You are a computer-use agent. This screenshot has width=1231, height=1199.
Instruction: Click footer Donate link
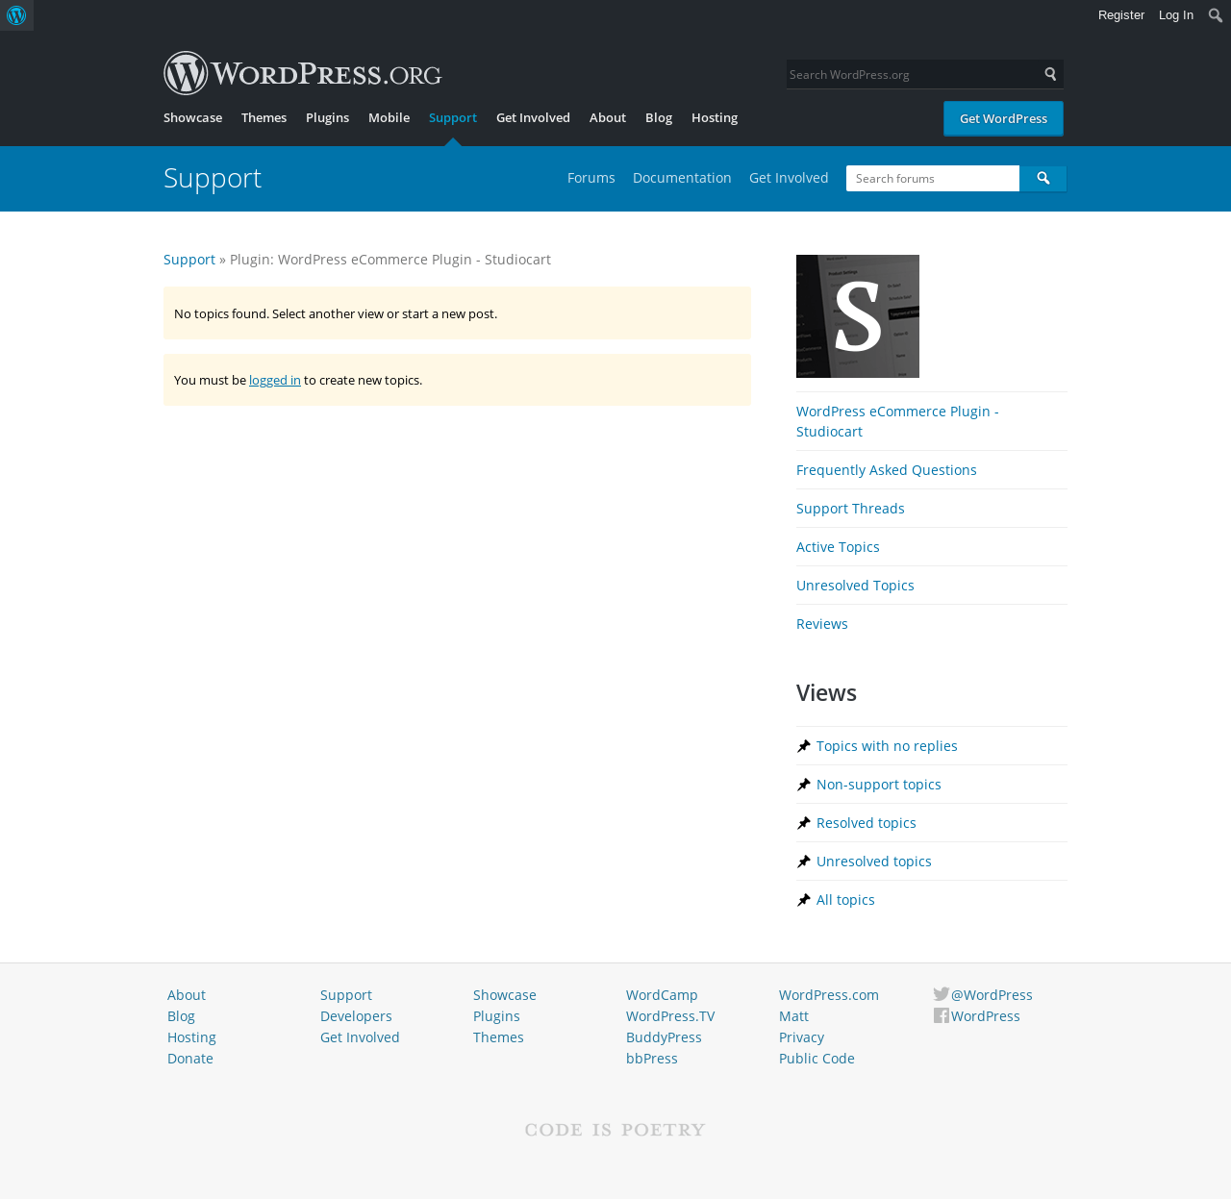tap(190, 1059)
